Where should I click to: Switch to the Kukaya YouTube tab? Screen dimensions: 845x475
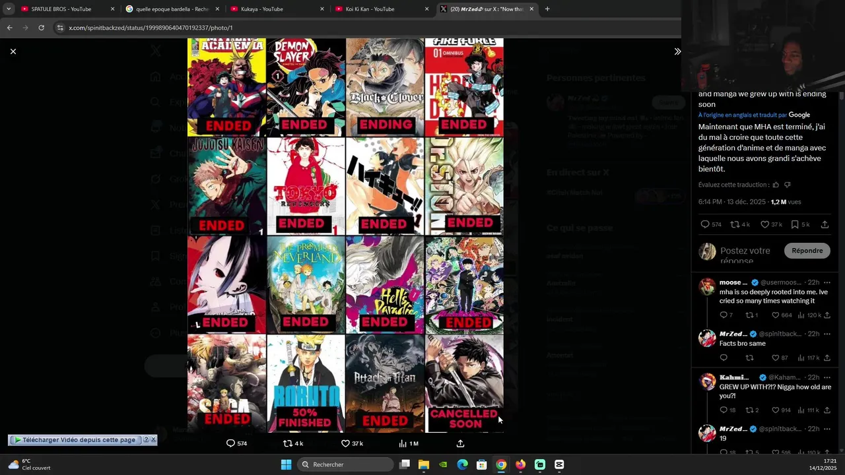[262, 9]
